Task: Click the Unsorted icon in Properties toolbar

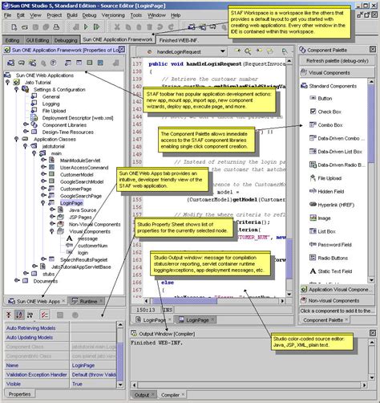Action: [x=9, y=315]
